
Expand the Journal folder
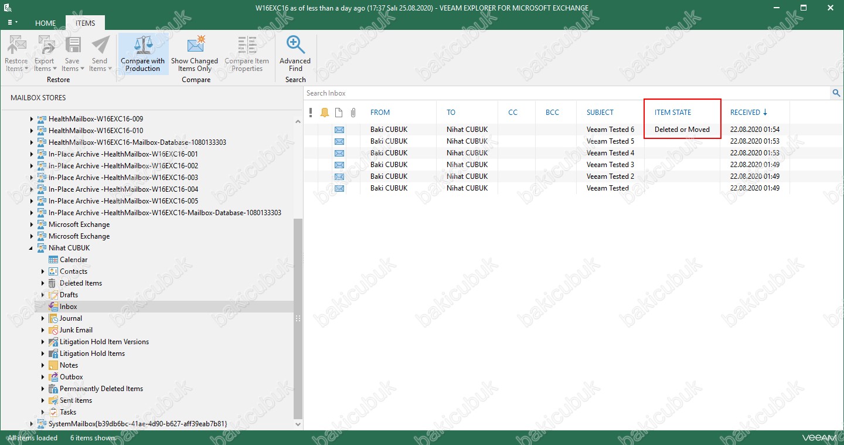coord(43,318)
